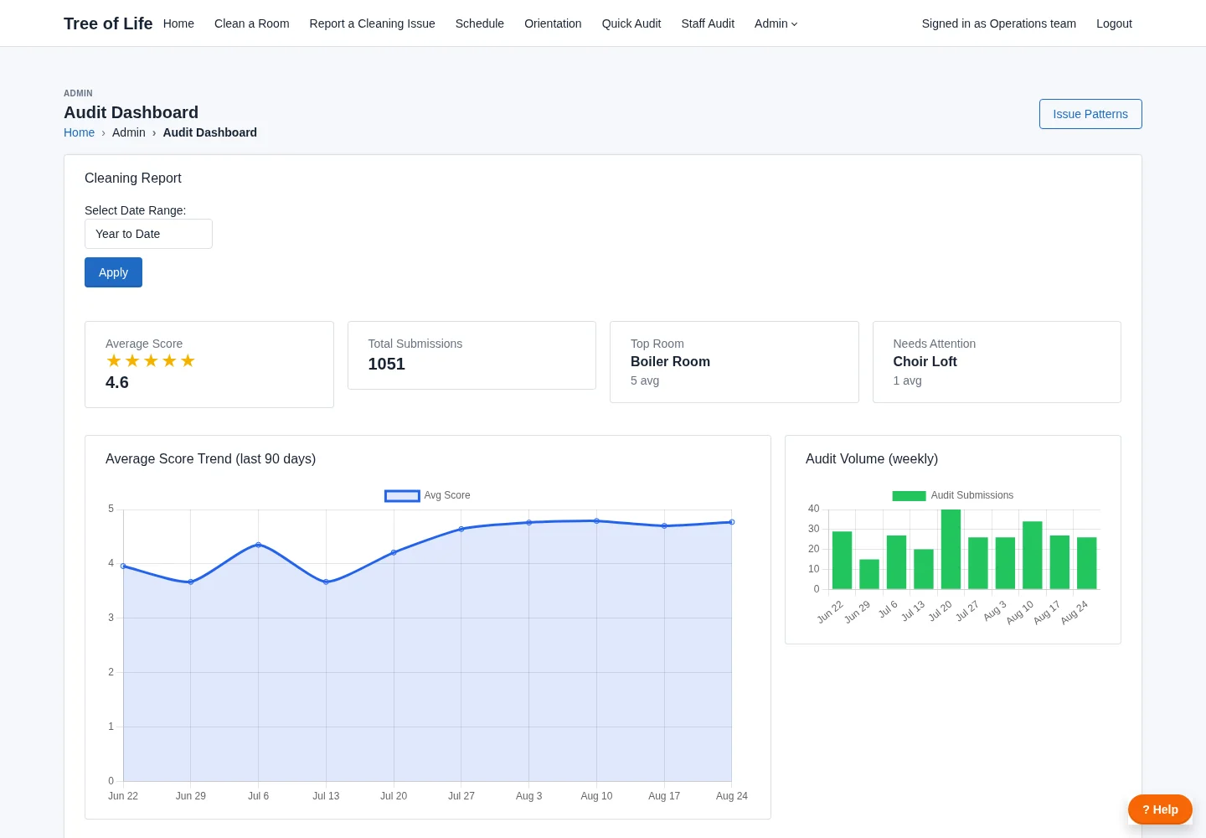Click the Jul 6 point on trend line

pyautogui.click(x=258, y=545)
